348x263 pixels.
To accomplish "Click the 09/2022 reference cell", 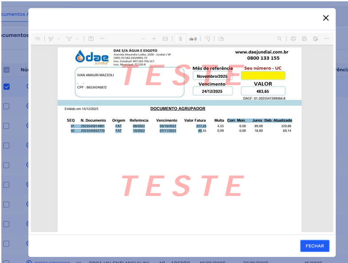I will tap(138, 126).
